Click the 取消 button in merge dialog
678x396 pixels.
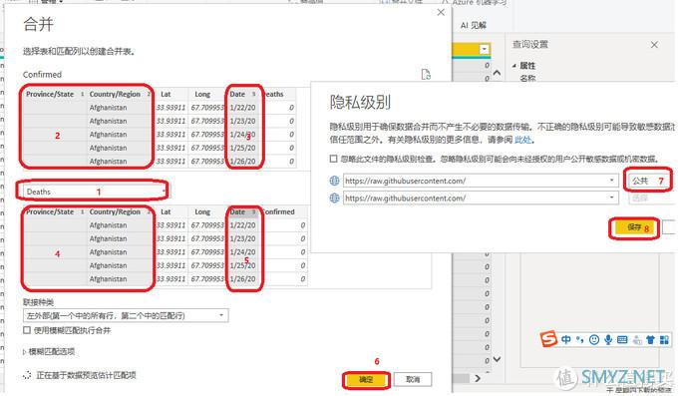pyautogui.click(x=413, y=380)
